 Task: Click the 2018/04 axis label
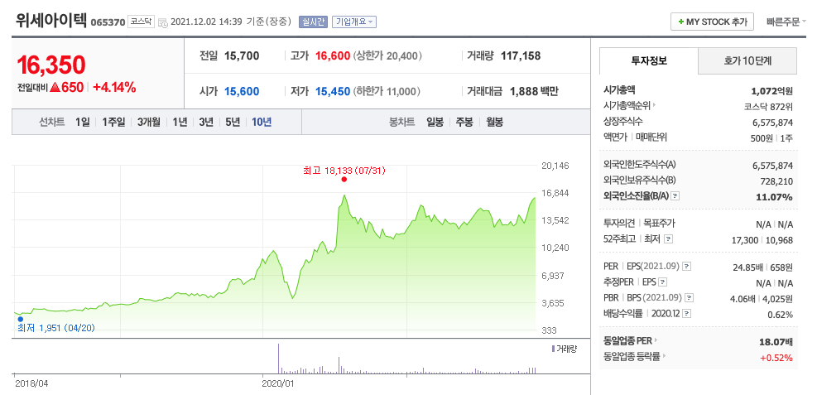coord(31,383)
